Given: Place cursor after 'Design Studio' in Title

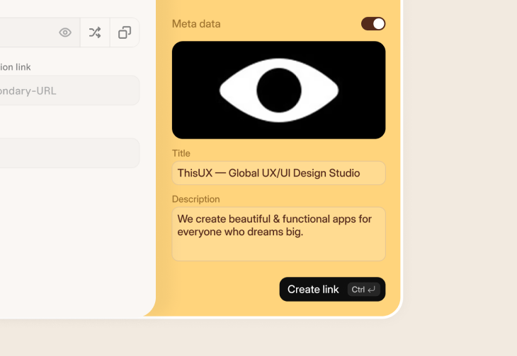Looking at the screenshot, I should 361,173.
